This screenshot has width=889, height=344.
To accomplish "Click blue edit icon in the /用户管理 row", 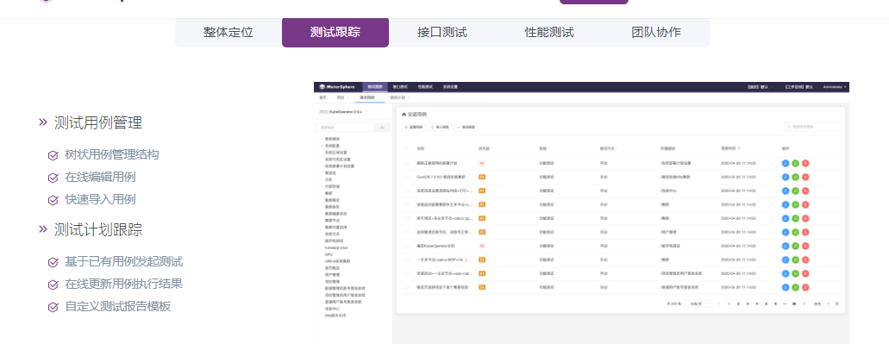I will [x=786, y=233].
